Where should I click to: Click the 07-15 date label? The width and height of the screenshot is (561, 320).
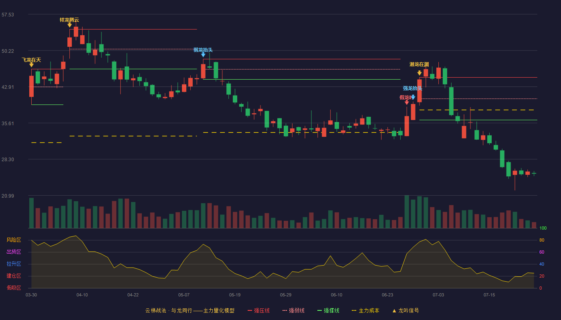489,295
